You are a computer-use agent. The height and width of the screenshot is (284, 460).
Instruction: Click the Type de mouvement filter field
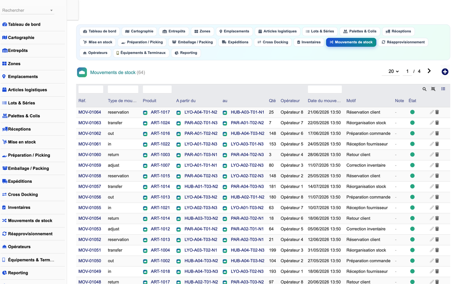[123, 89]
